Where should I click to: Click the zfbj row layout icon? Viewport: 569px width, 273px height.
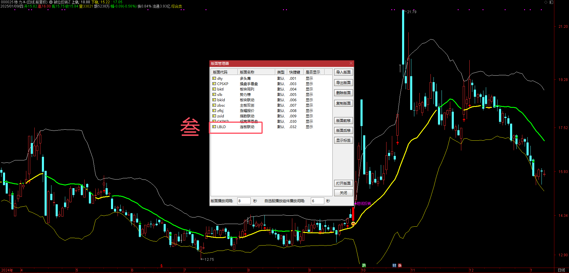[214, 111]
